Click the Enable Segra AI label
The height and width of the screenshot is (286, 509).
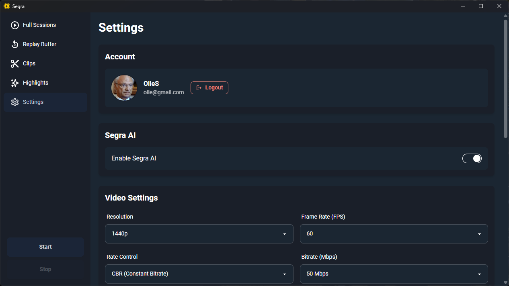click(x=133, y=158)
